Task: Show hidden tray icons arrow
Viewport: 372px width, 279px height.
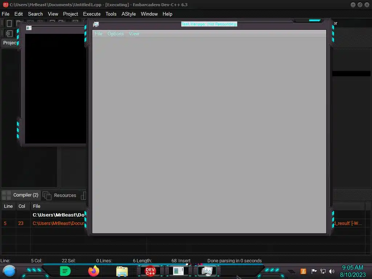Action: click(292, 271)
